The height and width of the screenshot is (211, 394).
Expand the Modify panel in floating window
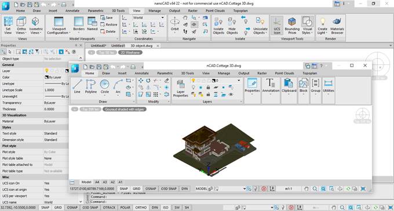point(169,102)
